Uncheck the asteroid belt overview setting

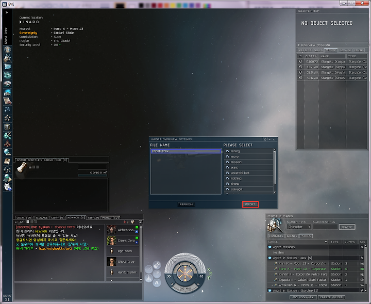227,173
